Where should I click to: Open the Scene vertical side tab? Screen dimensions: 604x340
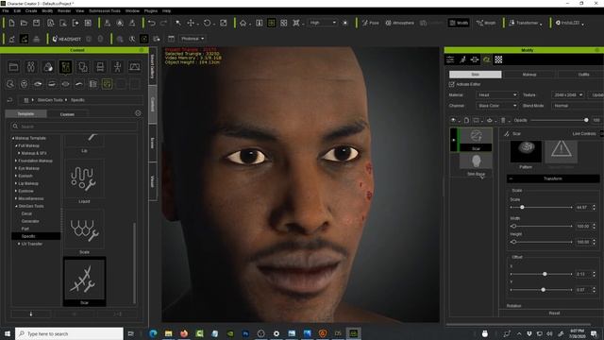[x=153, y=144]
